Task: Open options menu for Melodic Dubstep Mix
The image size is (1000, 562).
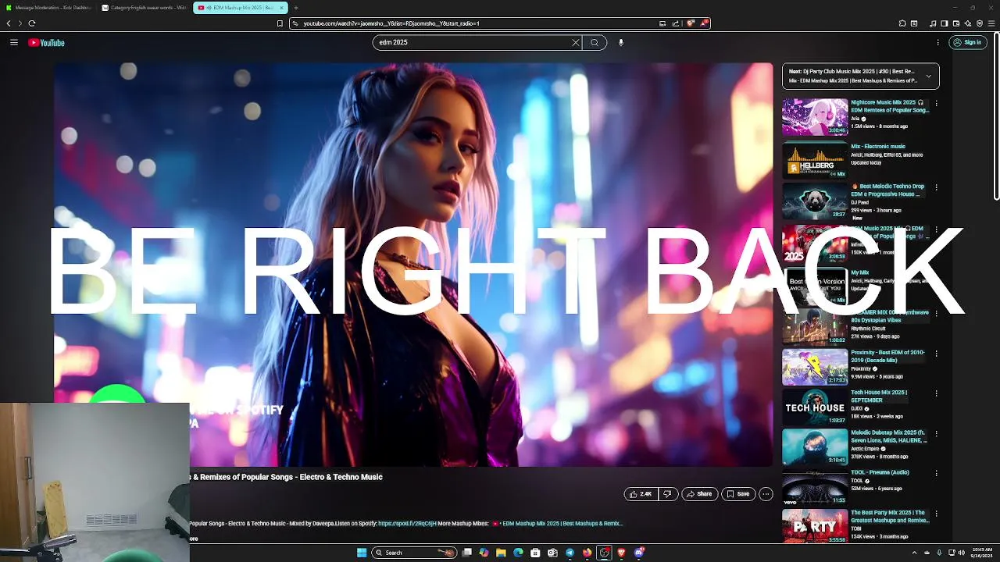Action: tap(936, 433)
